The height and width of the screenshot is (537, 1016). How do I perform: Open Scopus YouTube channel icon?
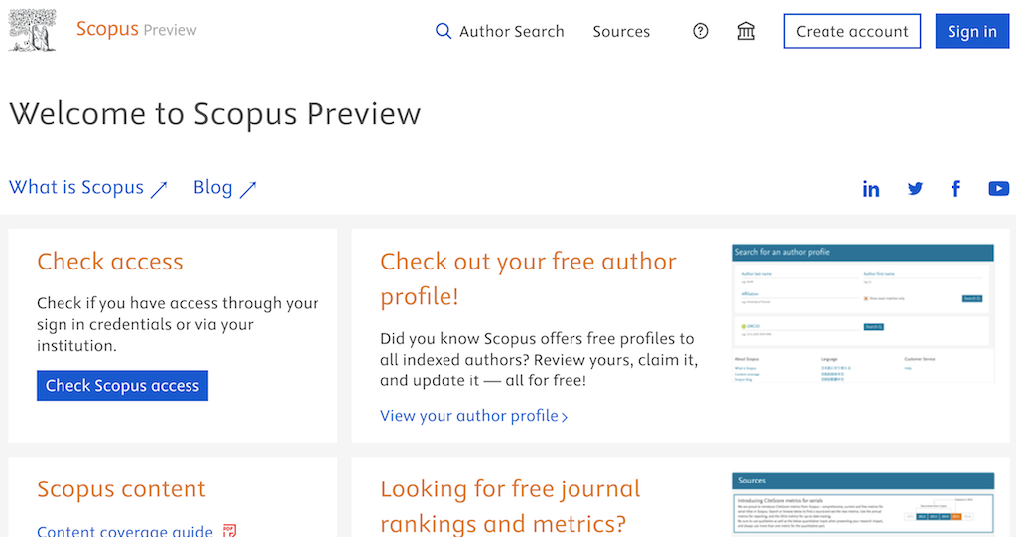998,189
